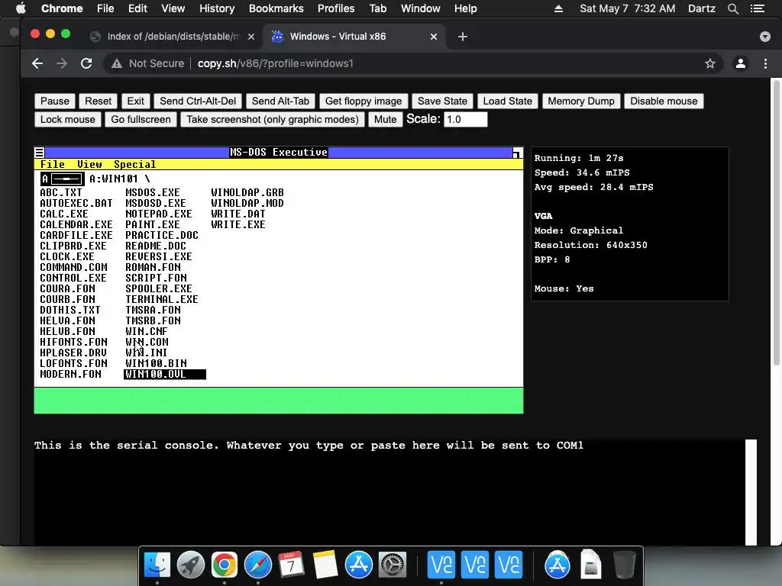782x586 pixels.
Task: Select NOTEPAD.EXE in file list
Action: pos(159,214)
